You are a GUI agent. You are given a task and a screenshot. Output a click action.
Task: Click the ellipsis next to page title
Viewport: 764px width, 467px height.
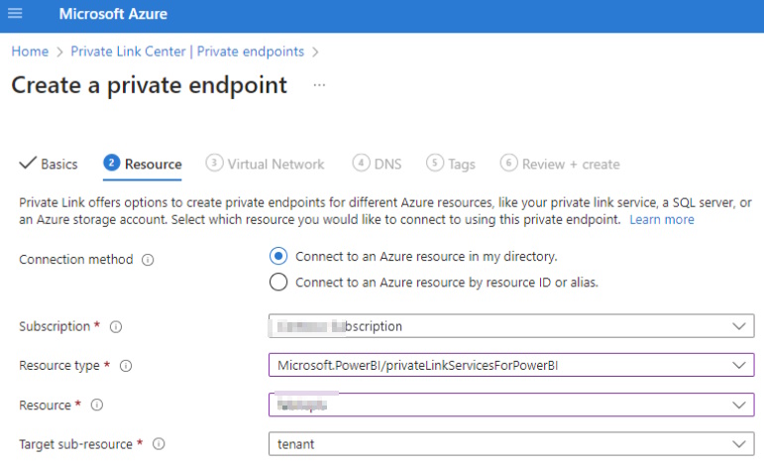319,85
